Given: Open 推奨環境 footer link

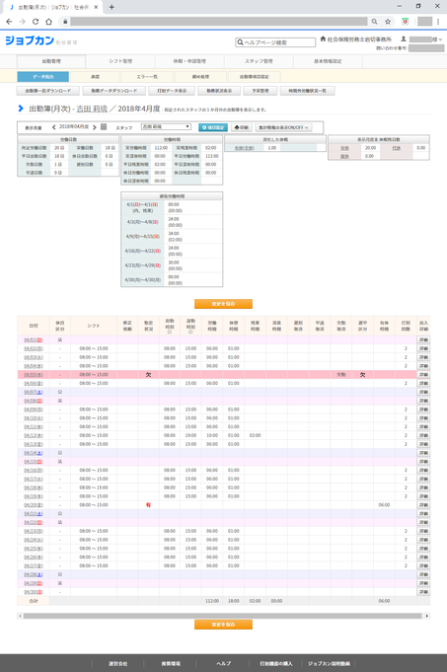Looking at the screenshot, I should (x=171, y=663).
